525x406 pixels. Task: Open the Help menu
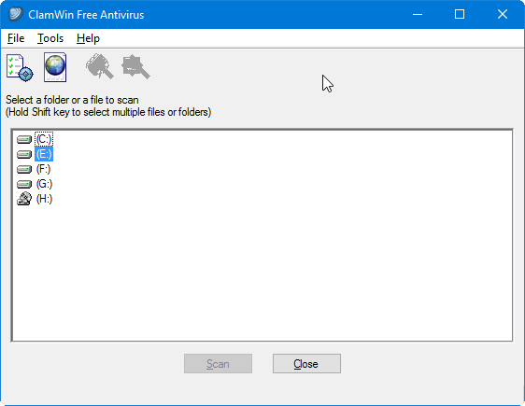pyautogui.click(x=88, y=38)
